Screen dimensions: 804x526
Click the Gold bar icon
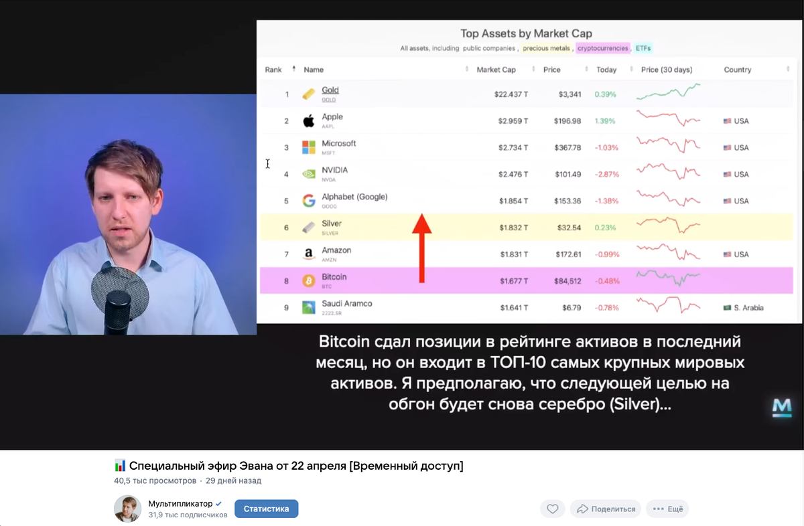[x=308, y=94]
